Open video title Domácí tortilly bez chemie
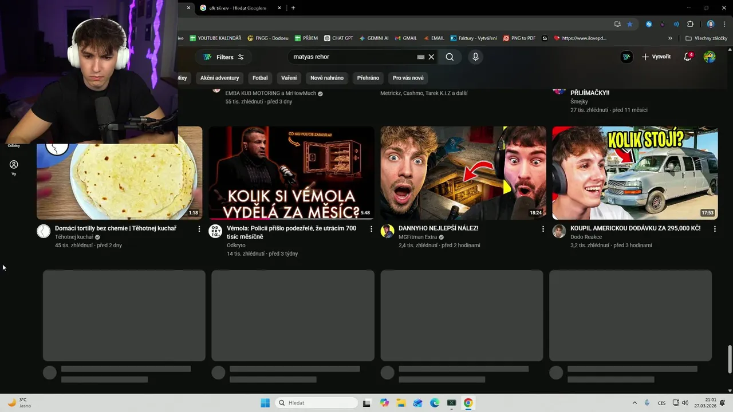This screenshot has width=733, height=412. [116, 228]
